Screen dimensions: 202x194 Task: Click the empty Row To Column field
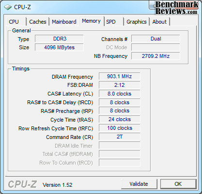click(x=120, y=163)
